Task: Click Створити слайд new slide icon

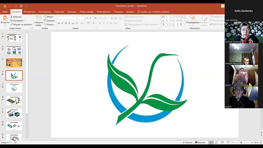Action: point(39,18)
